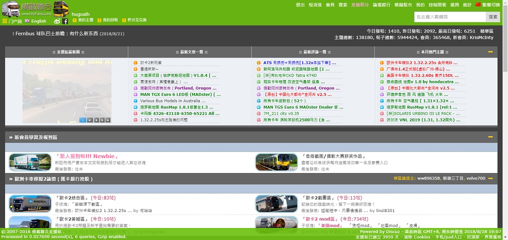Screen dimensions: 508x240
Task: Collapse the top news panel section
Action: pyautogui.click(x=490, y=52)
